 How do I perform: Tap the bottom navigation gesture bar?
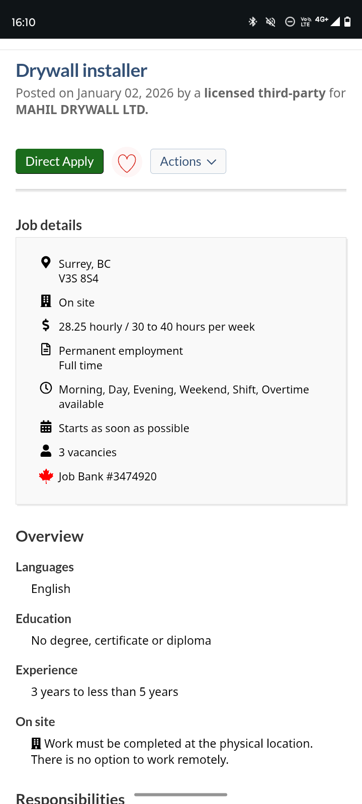(181, 794)
